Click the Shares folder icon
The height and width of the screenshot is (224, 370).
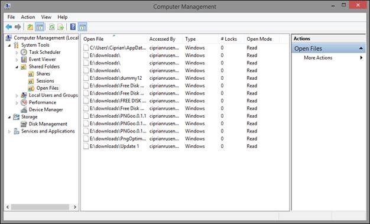pyautogui.click(x=31, y=74)
